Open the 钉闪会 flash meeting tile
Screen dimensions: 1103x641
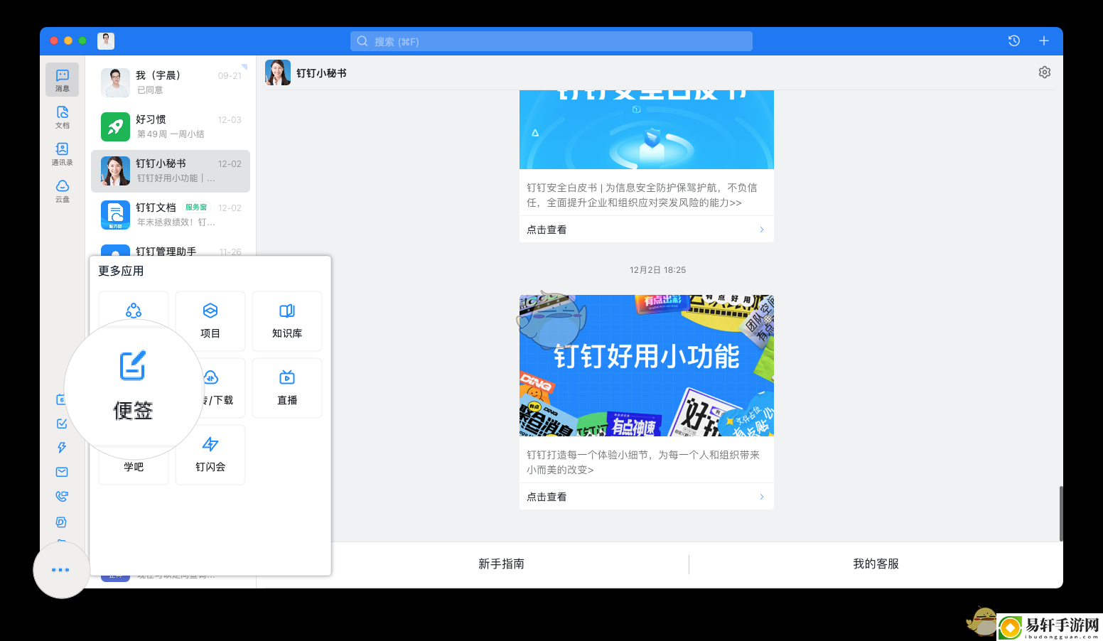[210, 455]
